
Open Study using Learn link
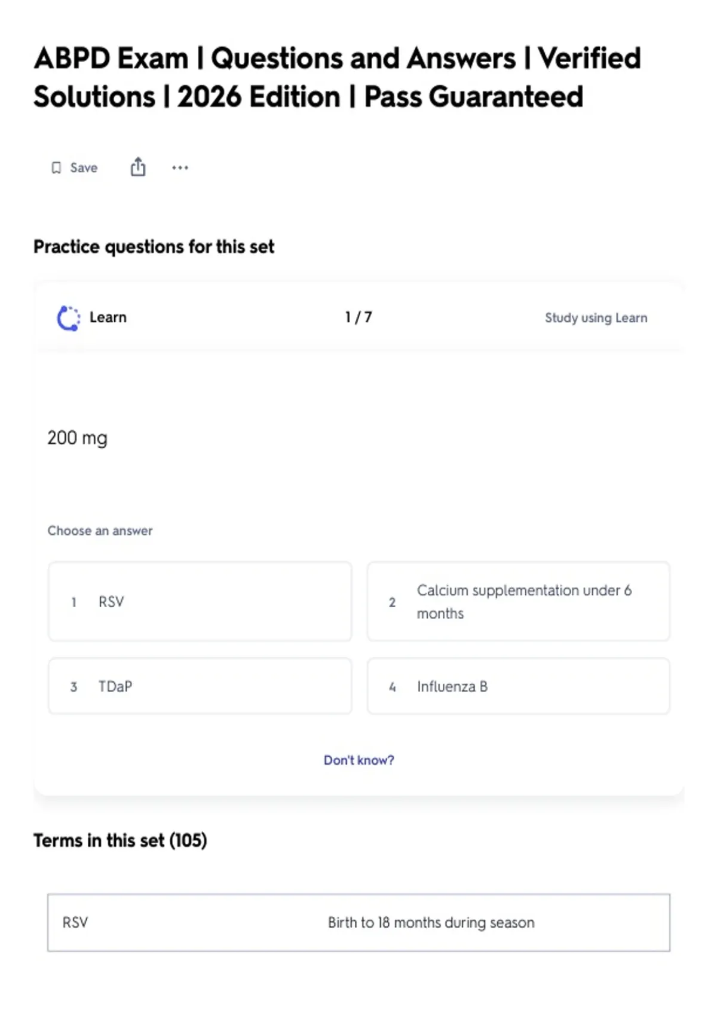pos(596,318)
